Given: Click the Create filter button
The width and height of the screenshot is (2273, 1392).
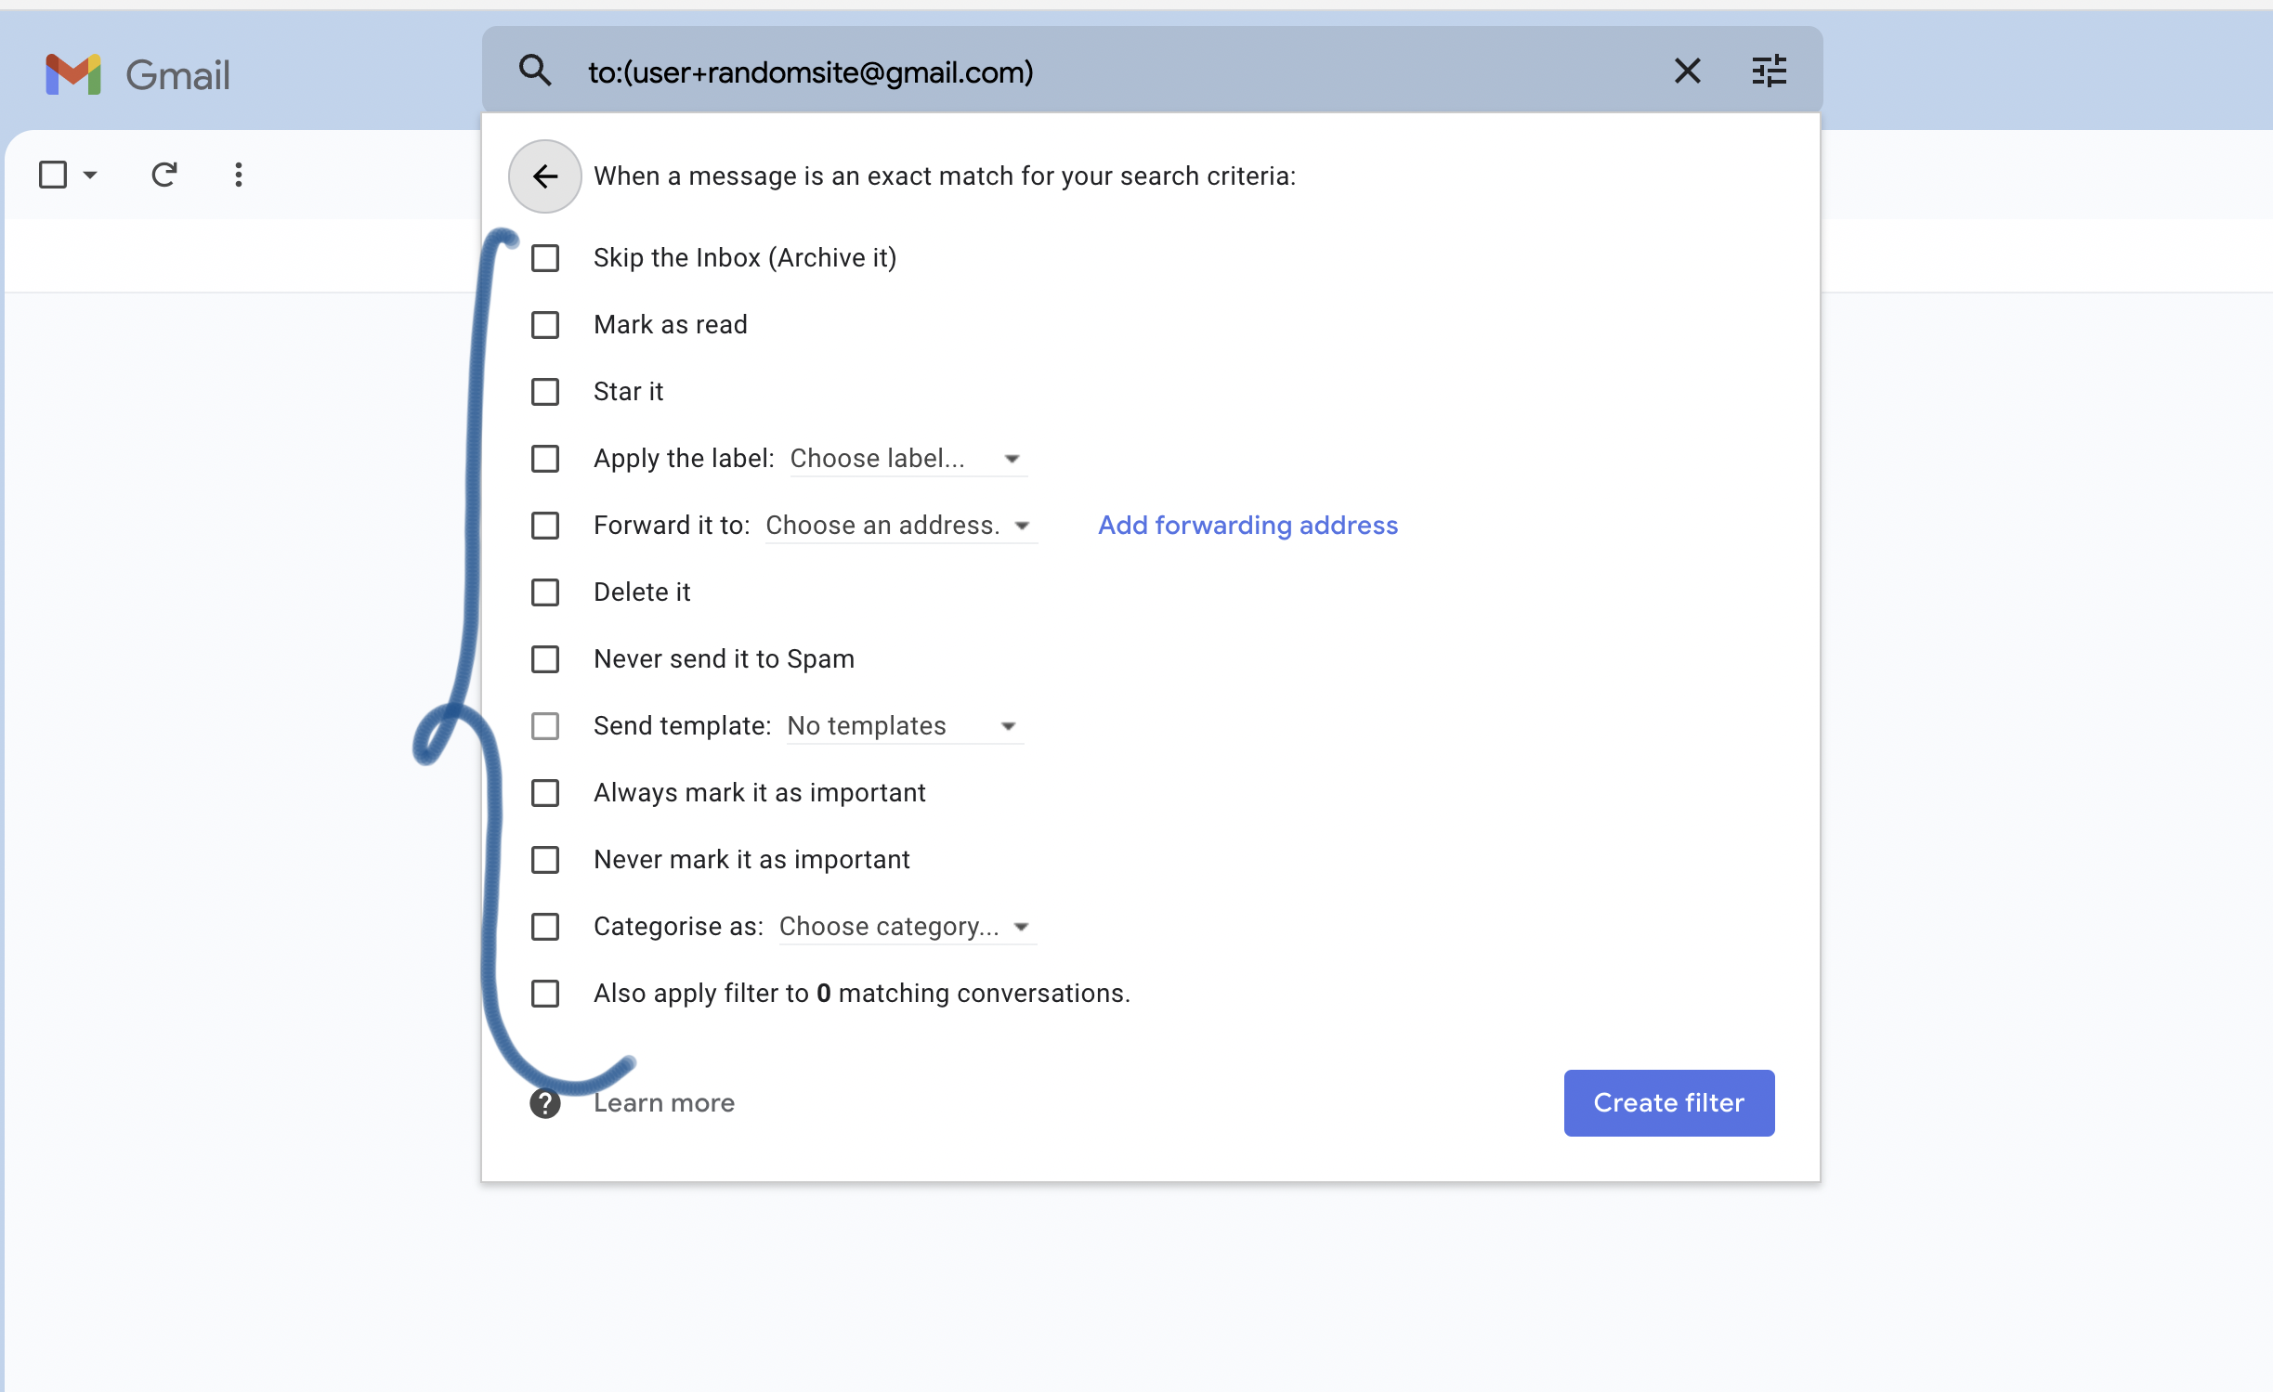Looking at the screenshot, I should click(1668, 1103).
